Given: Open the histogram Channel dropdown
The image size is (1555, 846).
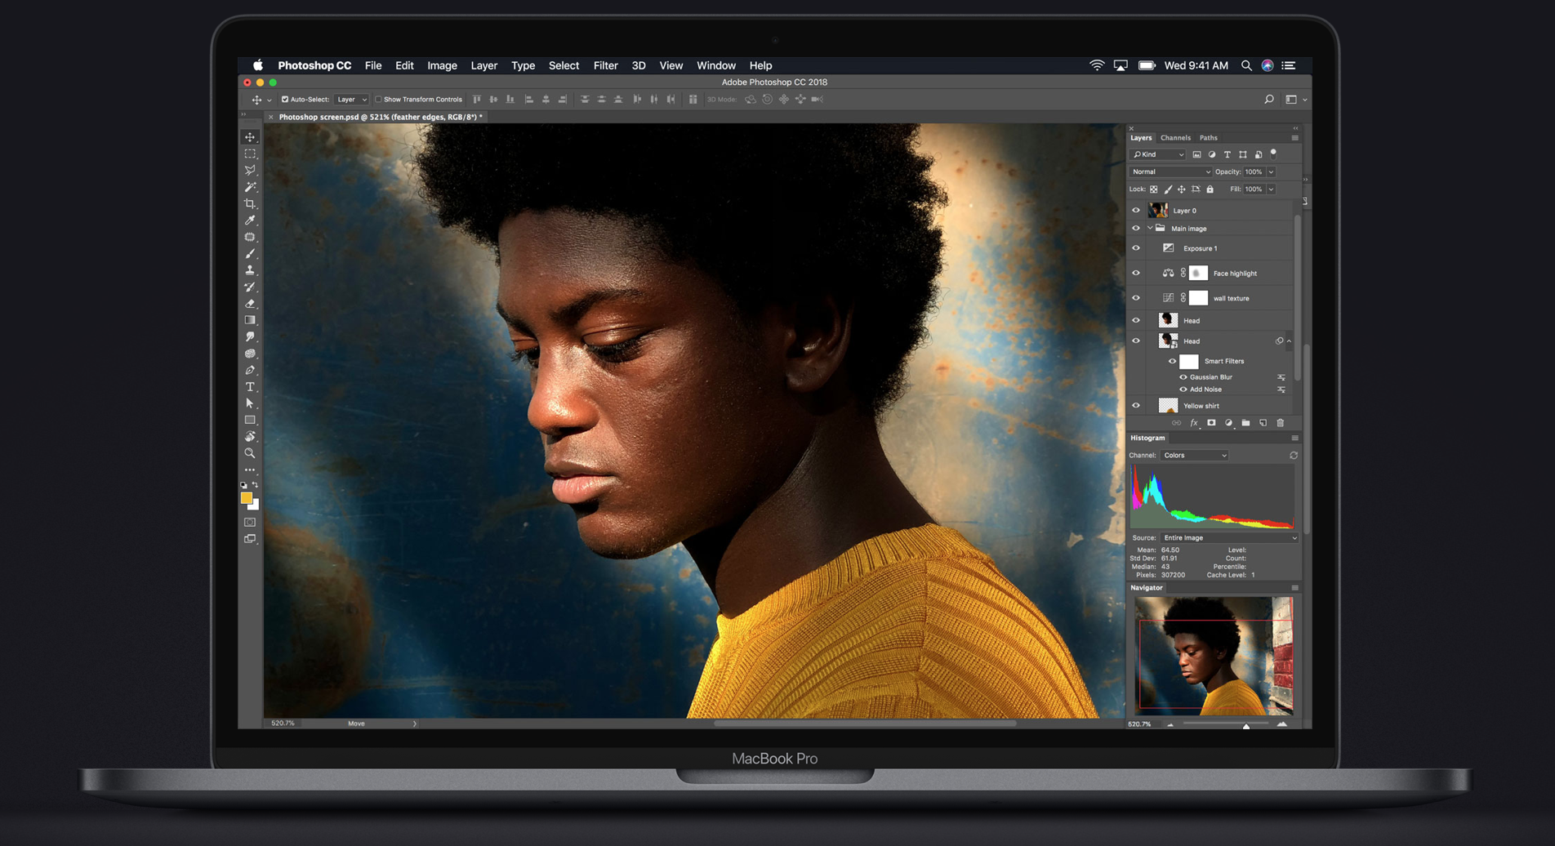Looking at the screenshot, I should pos(1194,456).
